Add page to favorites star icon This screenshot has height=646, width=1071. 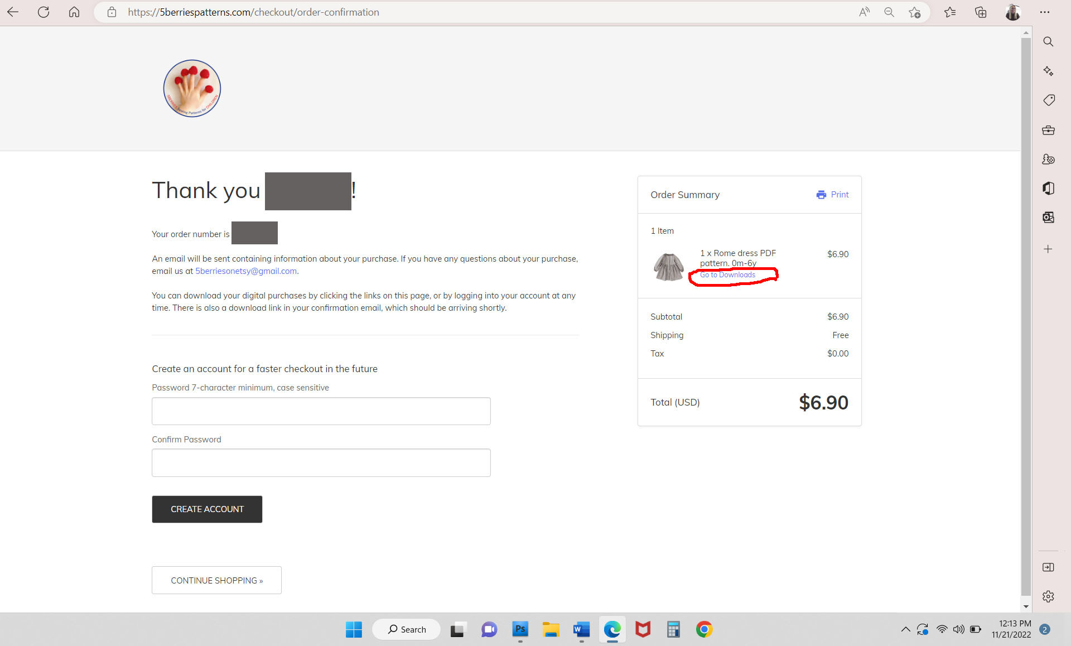(914, 12)
